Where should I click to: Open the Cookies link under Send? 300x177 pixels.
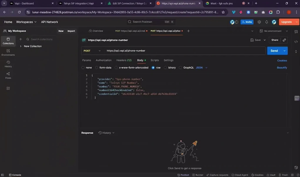pyautogui.click(x=282, y=61)
